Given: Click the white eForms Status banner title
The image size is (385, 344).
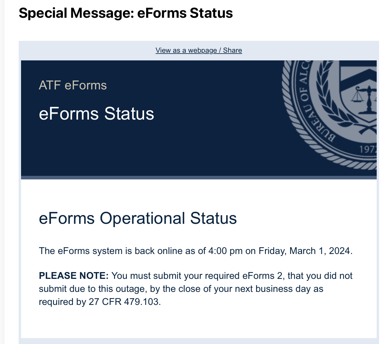Looking at the screenshot, I should tap(96, 114).
